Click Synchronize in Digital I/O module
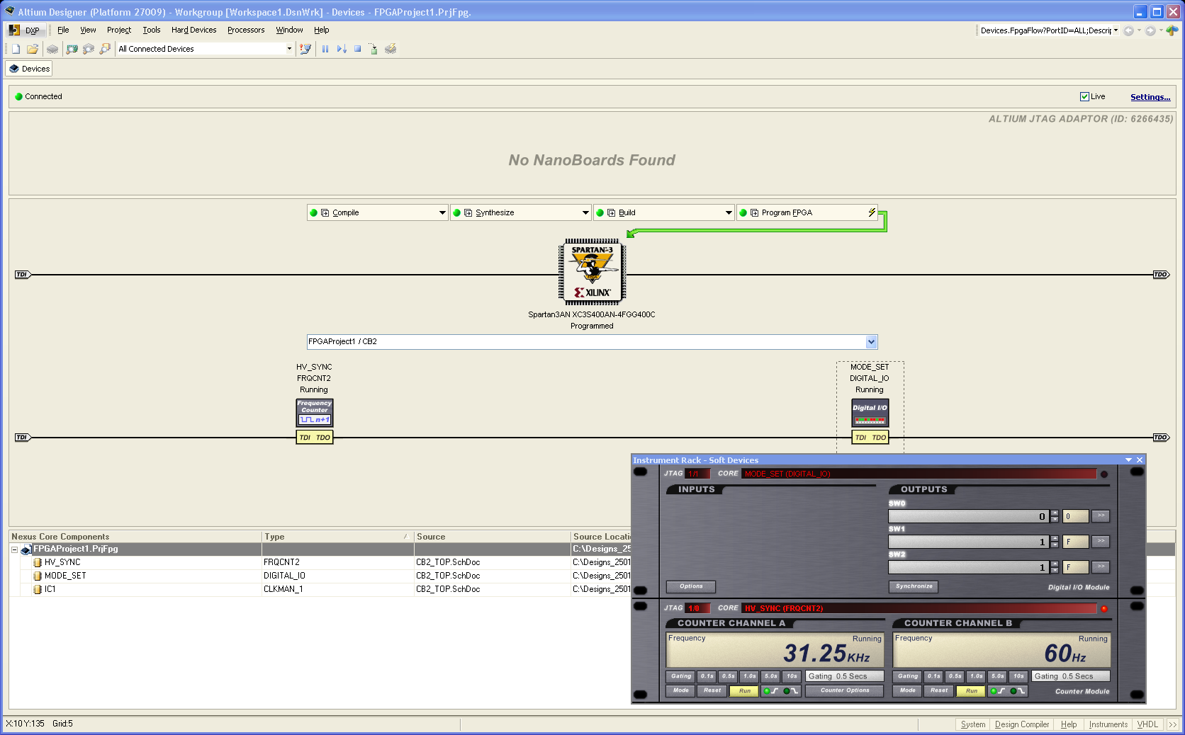 coord(914,586)
